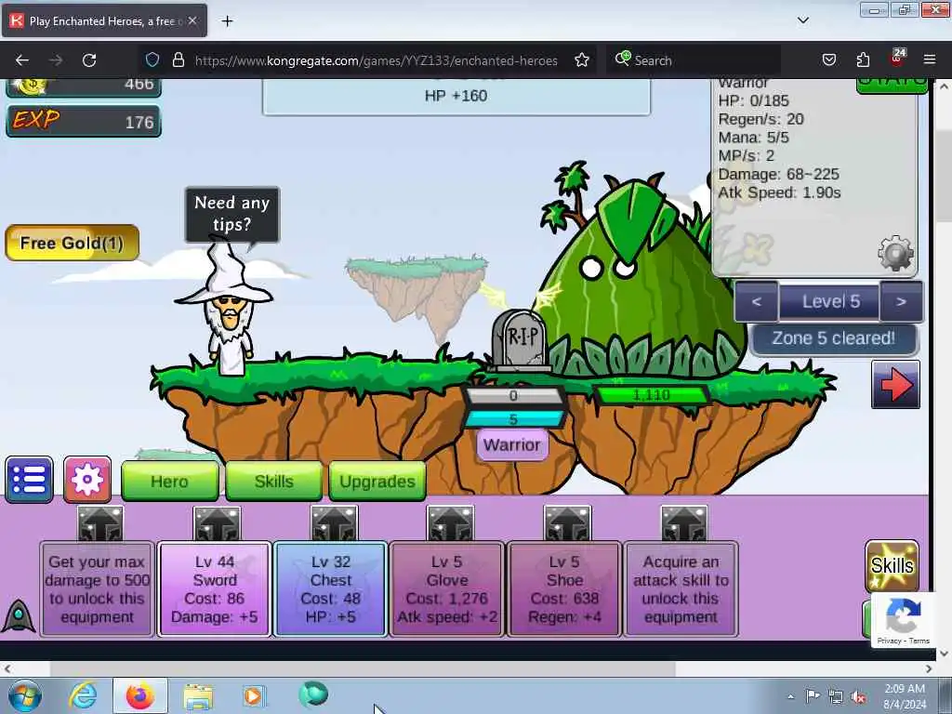This screenshot has height=714, width=952.
Task: Buy Lv 44 Sword upgrade
Action: [x=215, y=588]
